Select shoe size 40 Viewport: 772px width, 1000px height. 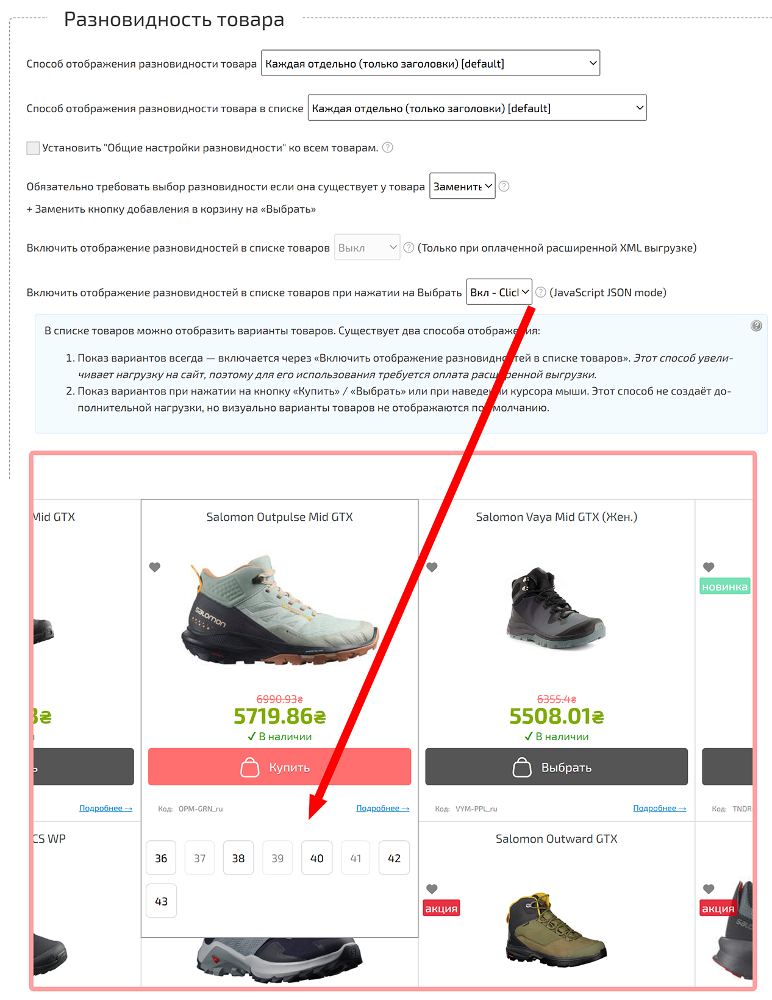pos(317,858)
